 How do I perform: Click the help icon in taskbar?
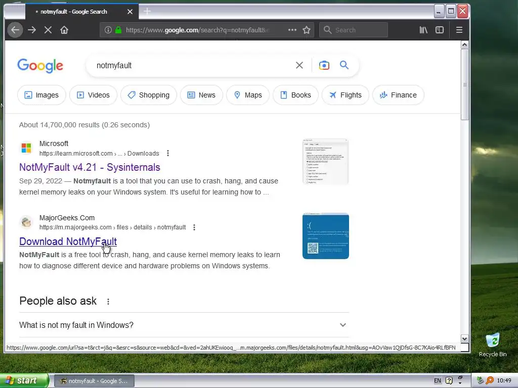click(x=449, y=381)
